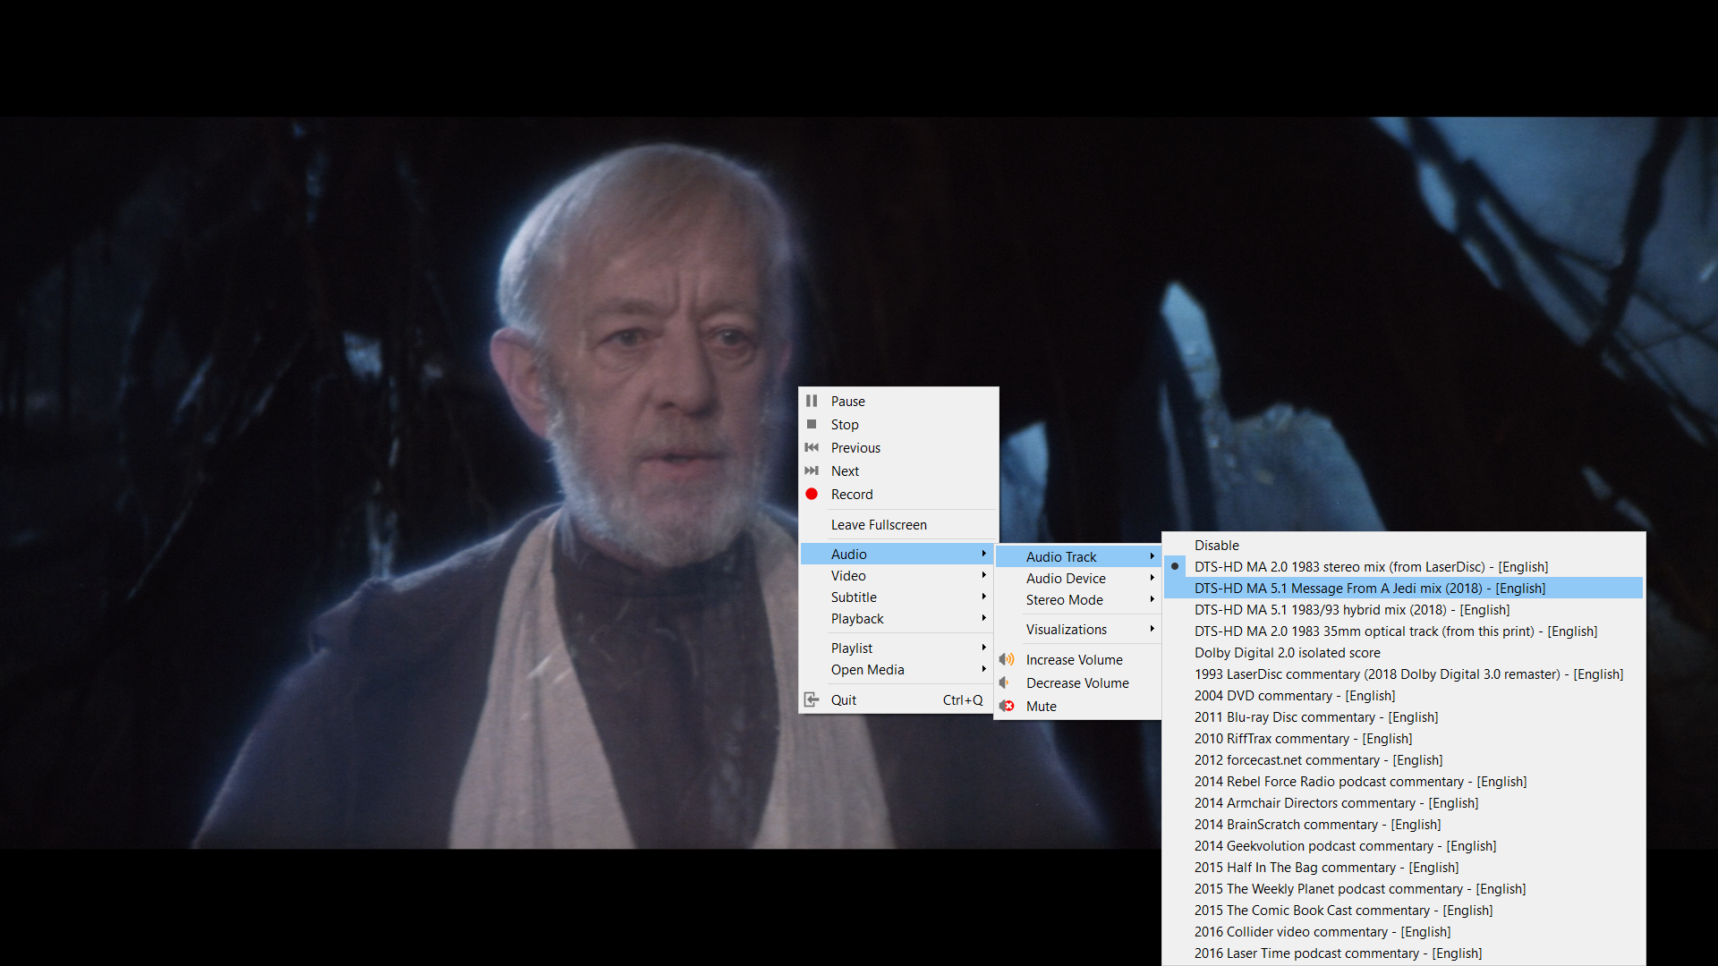Expand the Playback submenu

[897, 618]
